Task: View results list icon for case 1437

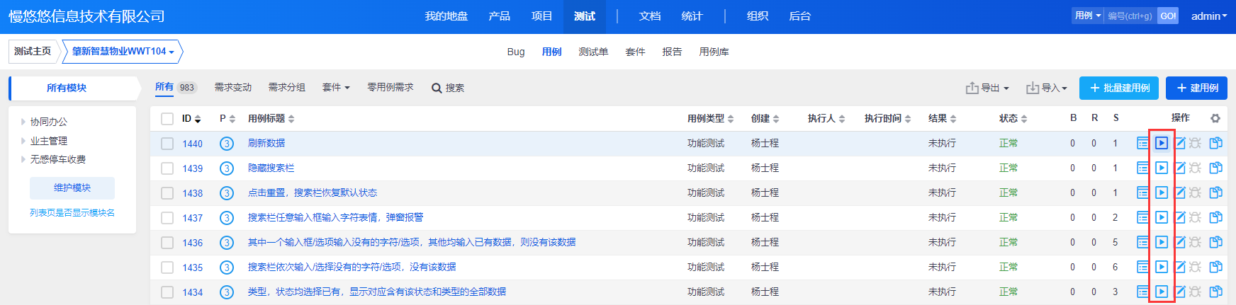Action: pyautogui.click(x=1142, y=217)
